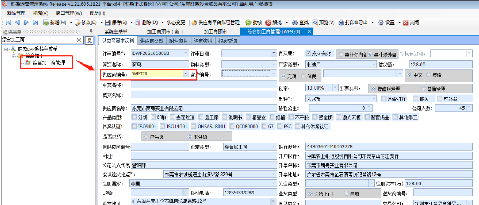
Task: Collapse the 旺盈ERP系统主菜单 tree root
Action: pos(6,49)
